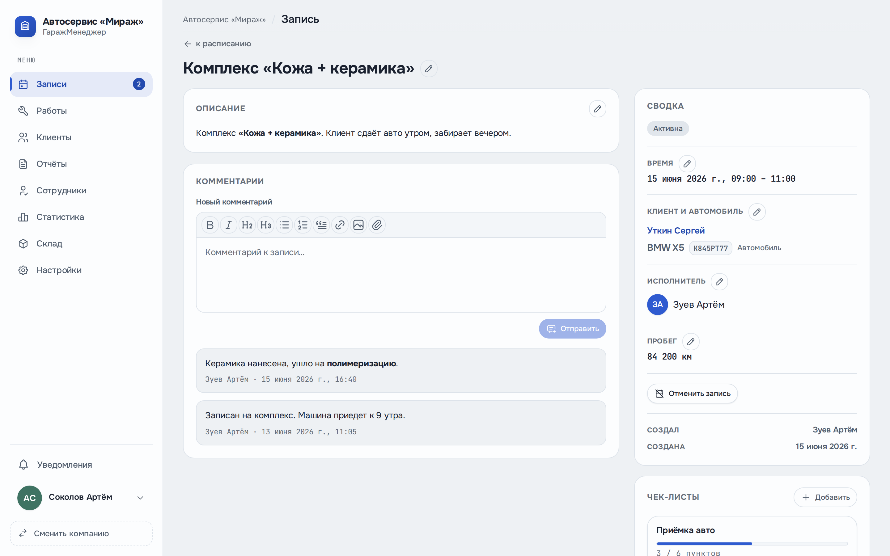Click the ЗА avatar of Зуев Артём
The height and width of the screenshot is (556, 890).
(x=657, y=305)
